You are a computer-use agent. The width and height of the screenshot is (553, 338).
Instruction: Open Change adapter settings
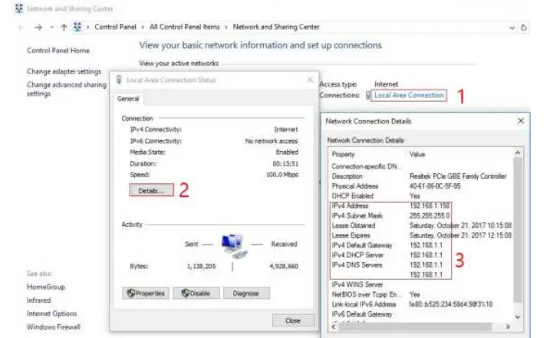tap(64, 71)
